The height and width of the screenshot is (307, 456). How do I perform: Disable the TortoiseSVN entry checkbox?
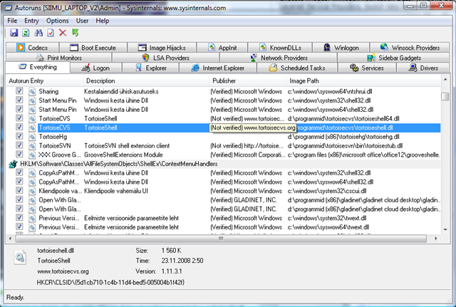[x=19, y=145]
